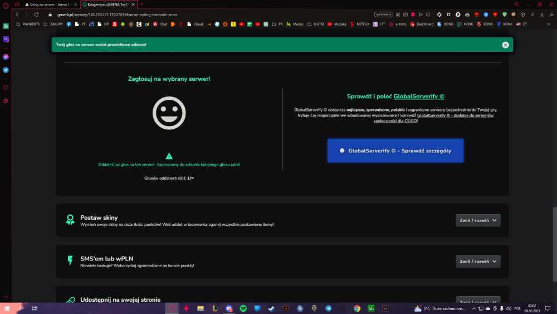557x314 pixels.
Task: Open the weather widget showing 5°C
Action: click(x=440, y=308)
